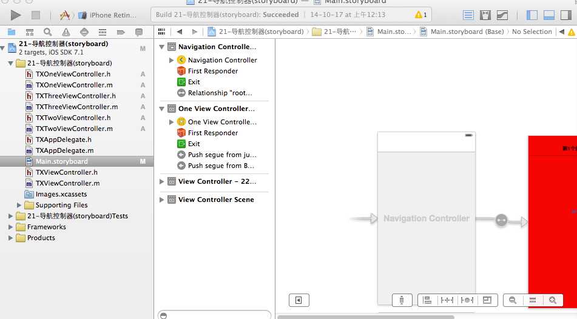The image size is (577, 319).
Task: Toggle the Utilities panel visibility
Action: pyautogui.click(x=565, y=15)
